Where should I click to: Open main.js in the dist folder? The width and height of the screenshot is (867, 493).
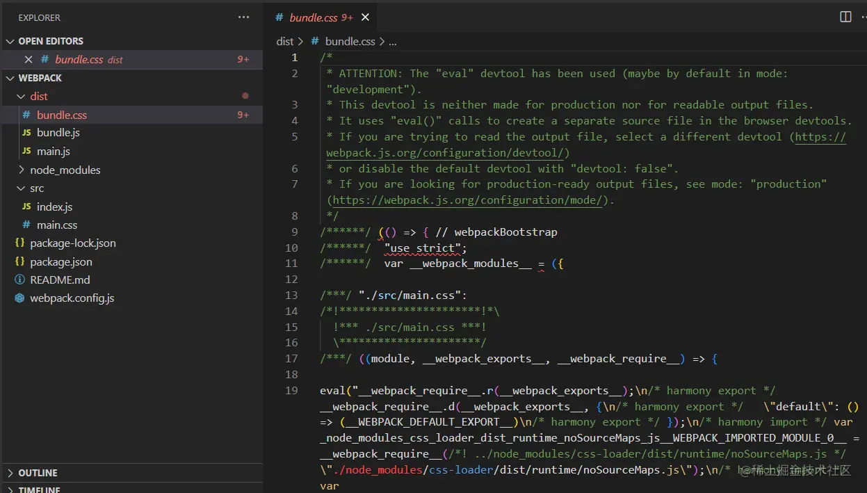(x=131, y=151)
